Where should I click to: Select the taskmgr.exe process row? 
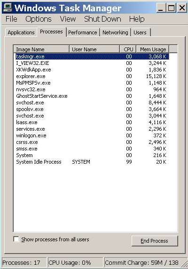point(92,56)
